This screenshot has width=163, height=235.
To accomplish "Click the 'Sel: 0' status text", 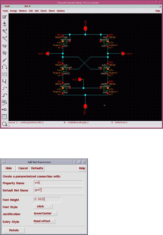I will pyautogui.click(x=27, y=6).
